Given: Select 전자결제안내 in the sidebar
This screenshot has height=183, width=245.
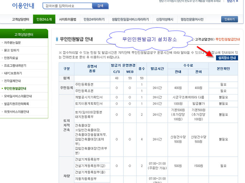Looking at the screenshot, I should [x=13, y=81].
